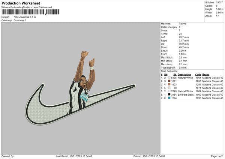Viewport: 225px width, 159px height.
Task: Click the Production Worksheet title
Action: tap(21, 3)
